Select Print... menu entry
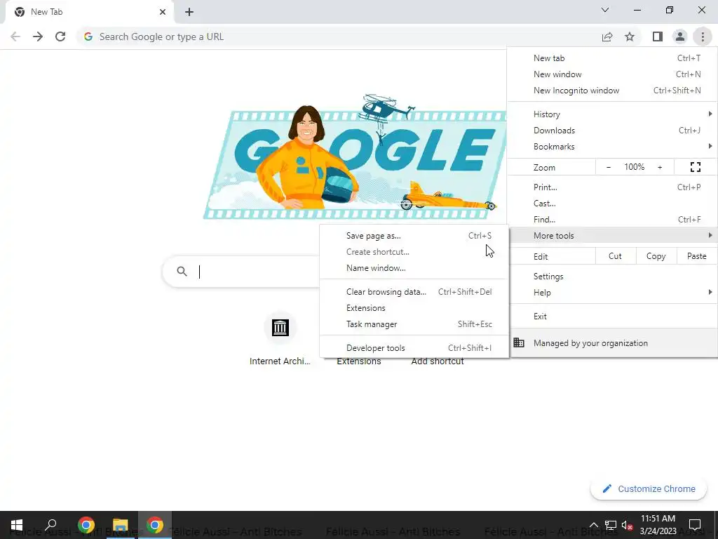Screen dimensions: 718x539 pyautogui.click(x=612, y=187)
